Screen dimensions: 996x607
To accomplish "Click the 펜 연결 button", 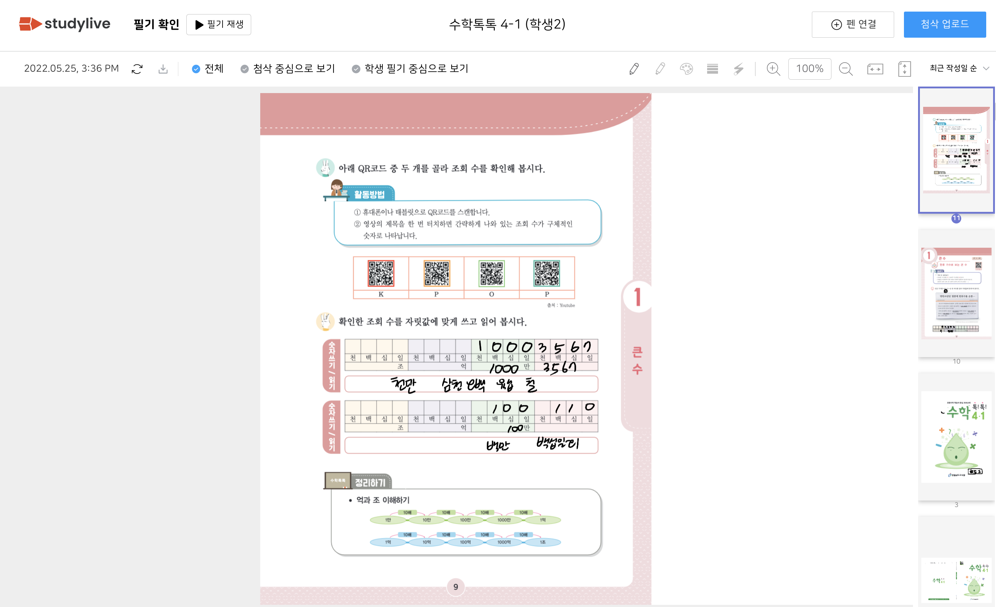I will [x=853, y=24].
